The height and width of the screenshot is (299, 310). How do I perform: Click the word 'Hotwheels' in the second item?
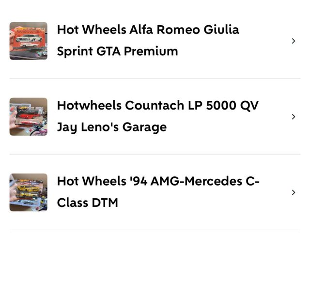click(89, 105)
